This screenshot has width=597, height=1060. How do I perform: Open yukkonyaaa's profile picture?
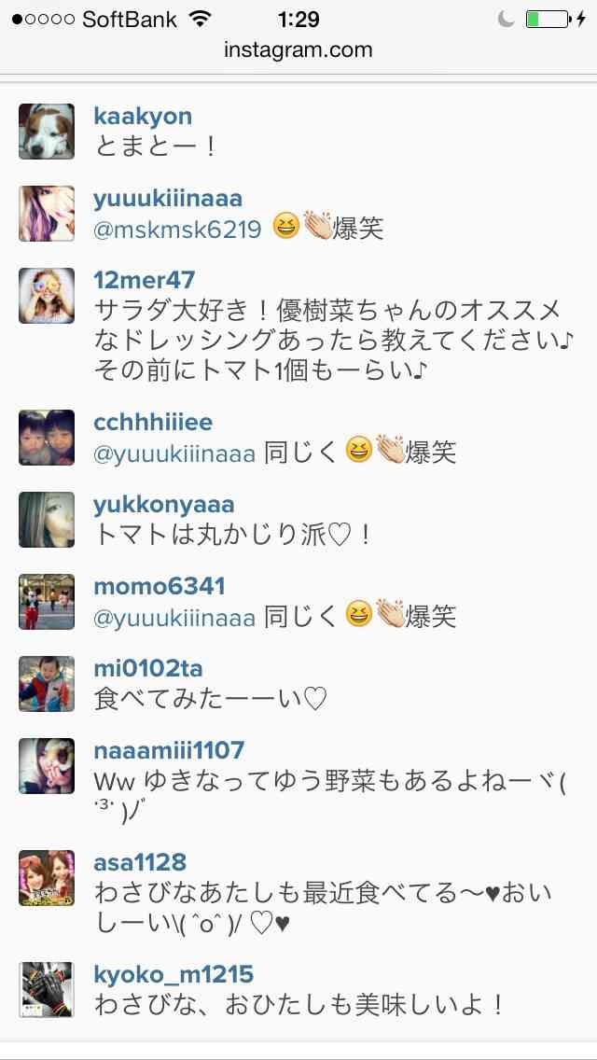tap(47, 520)
